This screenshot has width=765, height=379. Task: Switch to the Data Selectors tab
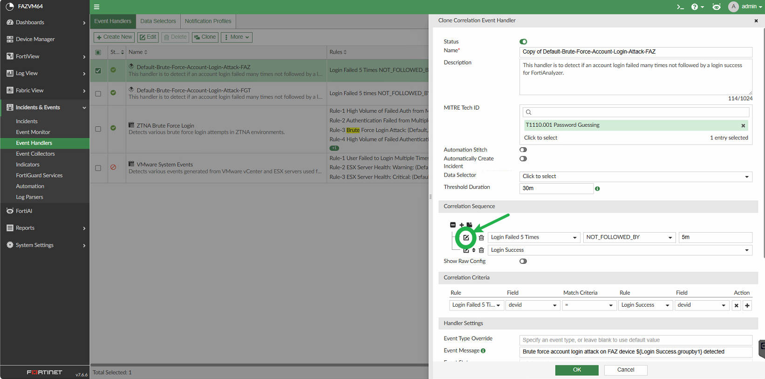point(158,21)
